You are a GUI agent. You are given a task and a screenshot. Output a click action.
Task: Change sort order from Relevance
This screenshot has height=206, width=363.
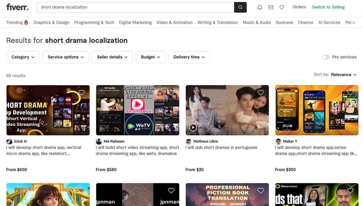pos(344,75)
